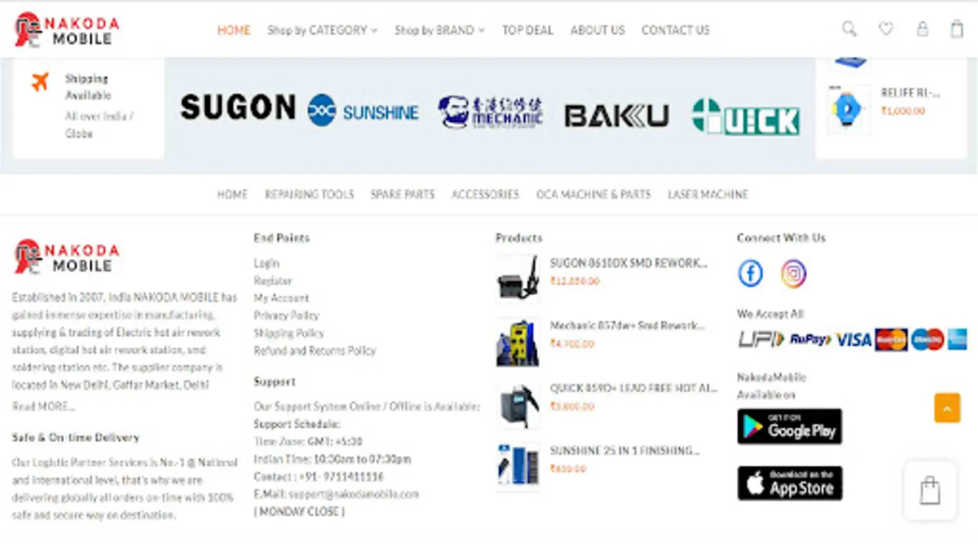The width and height of the screenshot is (978, 550).
Task: Click the Shipping Available heading text
Action: pyautogui.click(x=88, y=87)
